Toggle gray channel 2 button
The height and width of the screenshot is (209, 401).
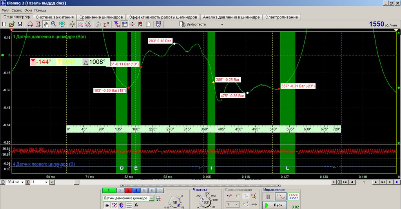tap(120, 190)
